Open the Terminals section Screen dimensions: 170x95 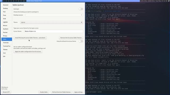[7, 43]
